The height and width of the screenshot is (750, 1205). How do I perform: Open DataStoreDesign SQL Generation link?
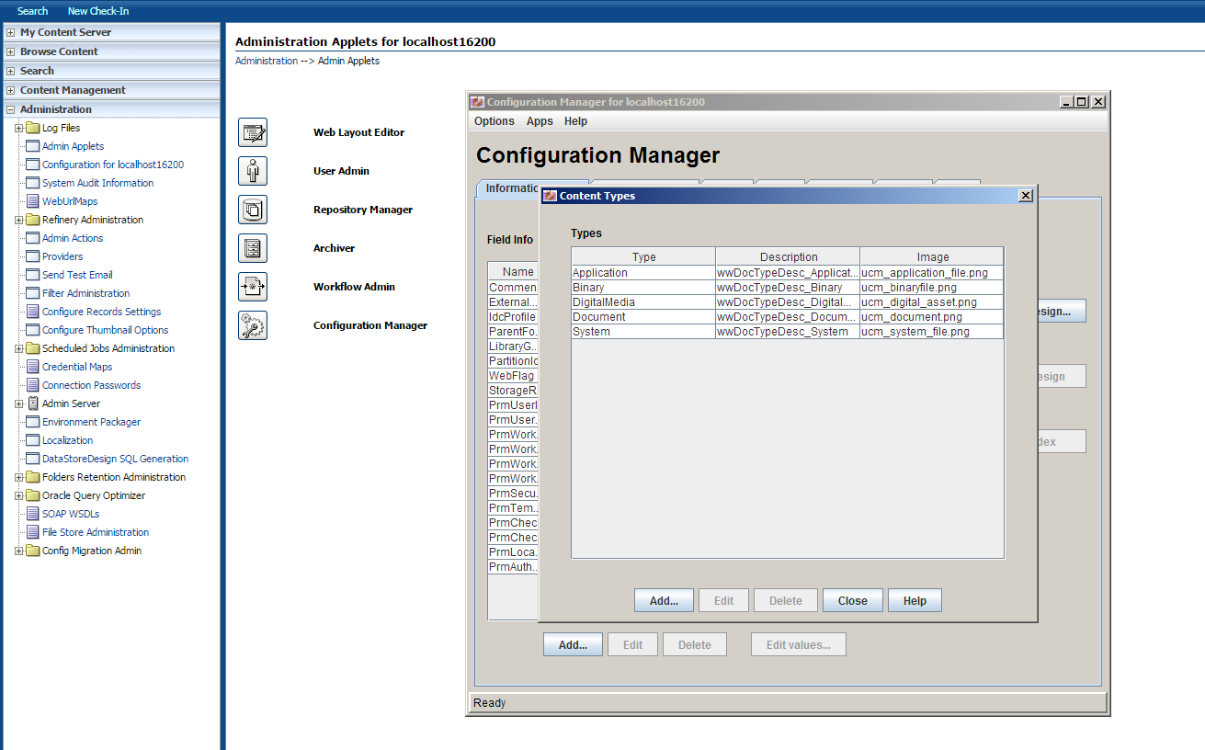coord(115,459)
